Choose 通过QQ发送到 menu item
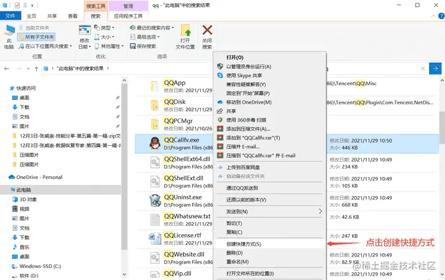Image resolution: width=445 pixels, height=280 pixels. (x=270, y=188)
